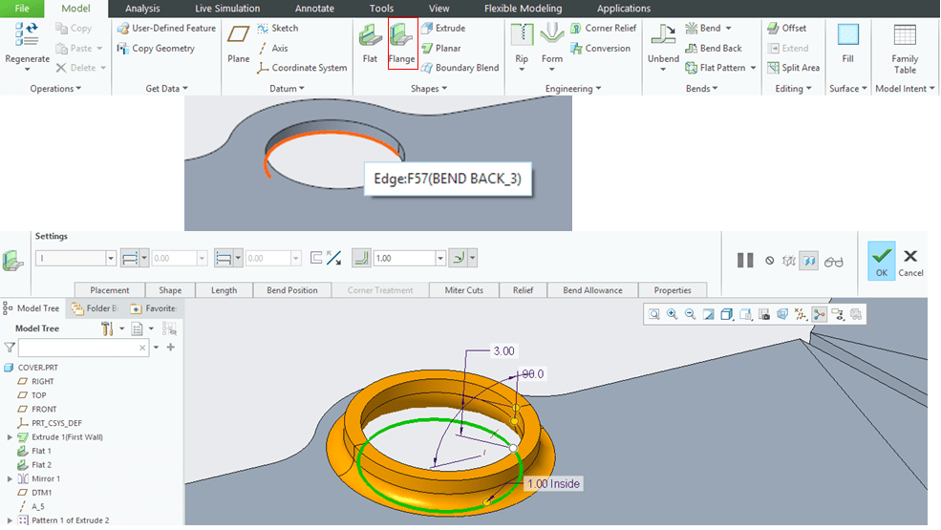This screenshot has height=530, width=941.
Task: Open the Bend Position tab
Action: [292, 290]
